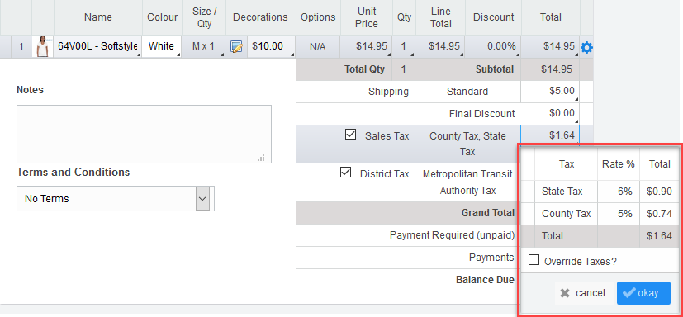Viewport: 683px width, 317px height.
Task: Edit the $10.00 decoration price cell
Action: click(271, 46)
